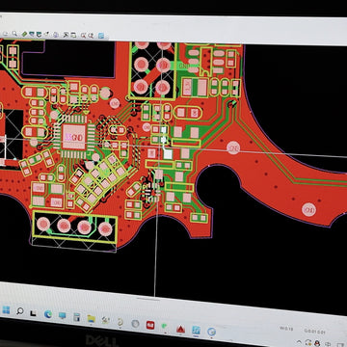Click the QQ penguin icon in system tray
Screen dimensions: 347x347
[317, 343]
